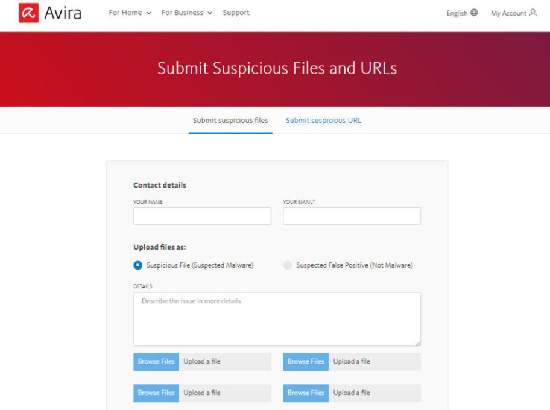Click the bottom-right Browse Files button
The image size is (550, 410).
coord(306,393)
